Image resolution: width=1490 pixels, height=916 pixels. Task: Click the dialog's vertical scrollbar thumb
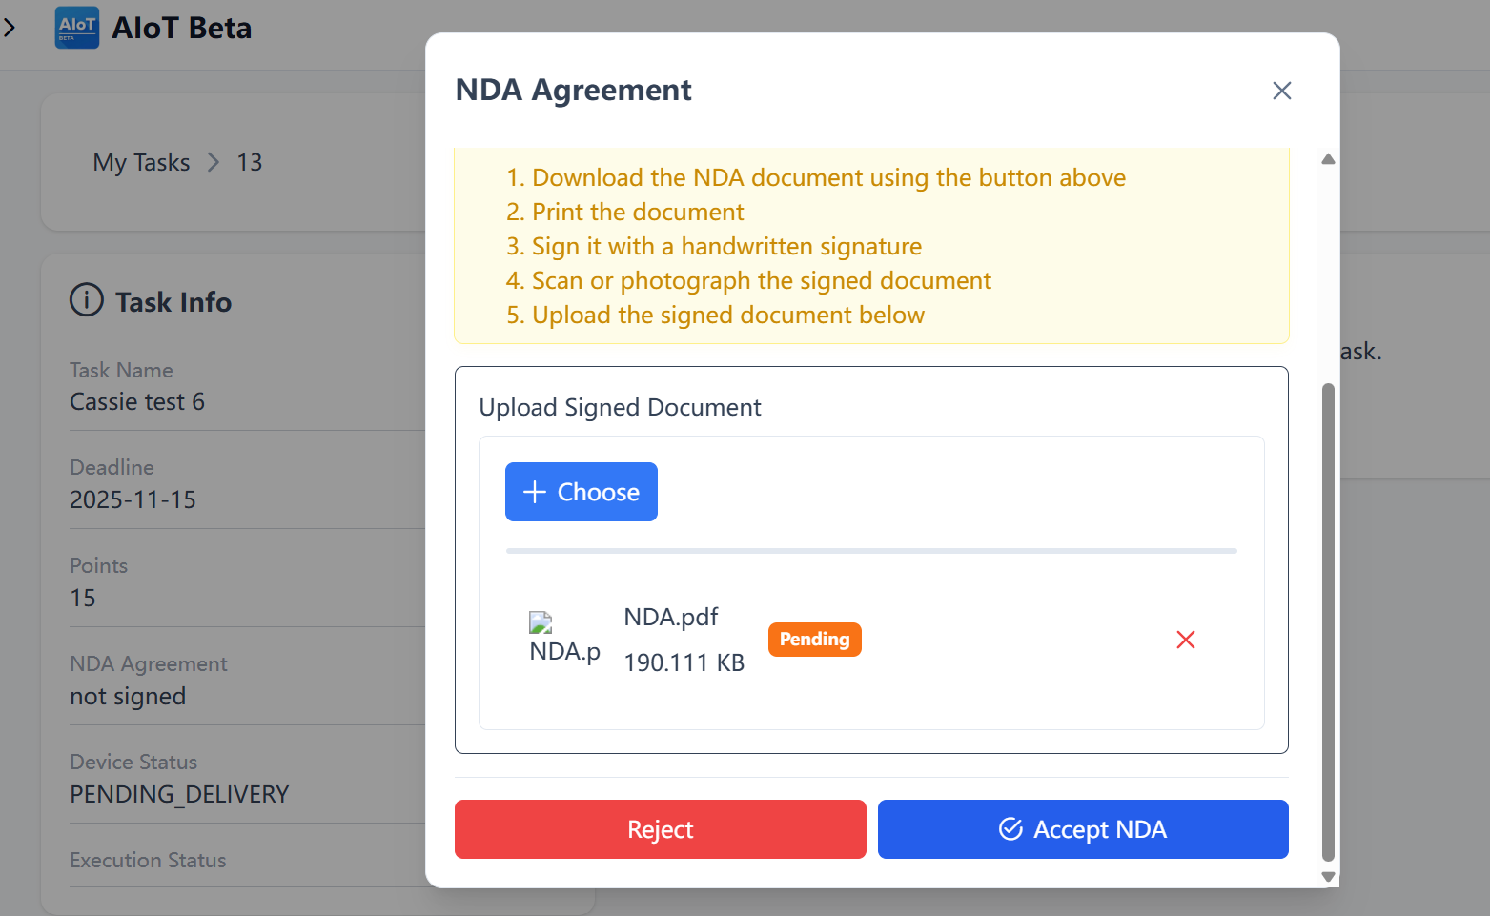coord(1328,621)
